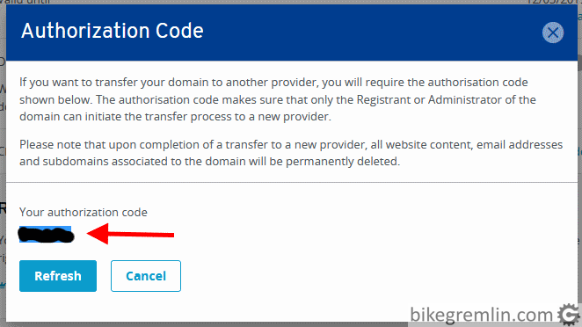Click the bikegremlin.com watermark text
This screenshot has width=582, height=327.
481,315
